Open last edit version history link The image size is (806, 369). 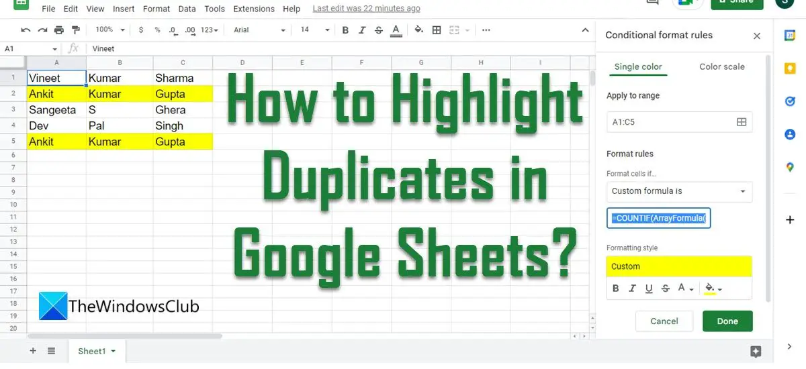click(367, 9)
